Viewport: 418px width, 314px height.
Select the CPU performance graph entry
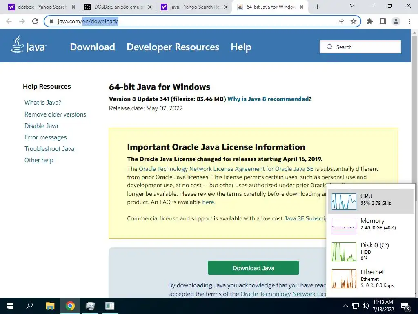point(371,202)
